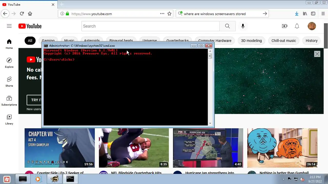Go forward with the Firefox forward arrow

pos(14,14)
